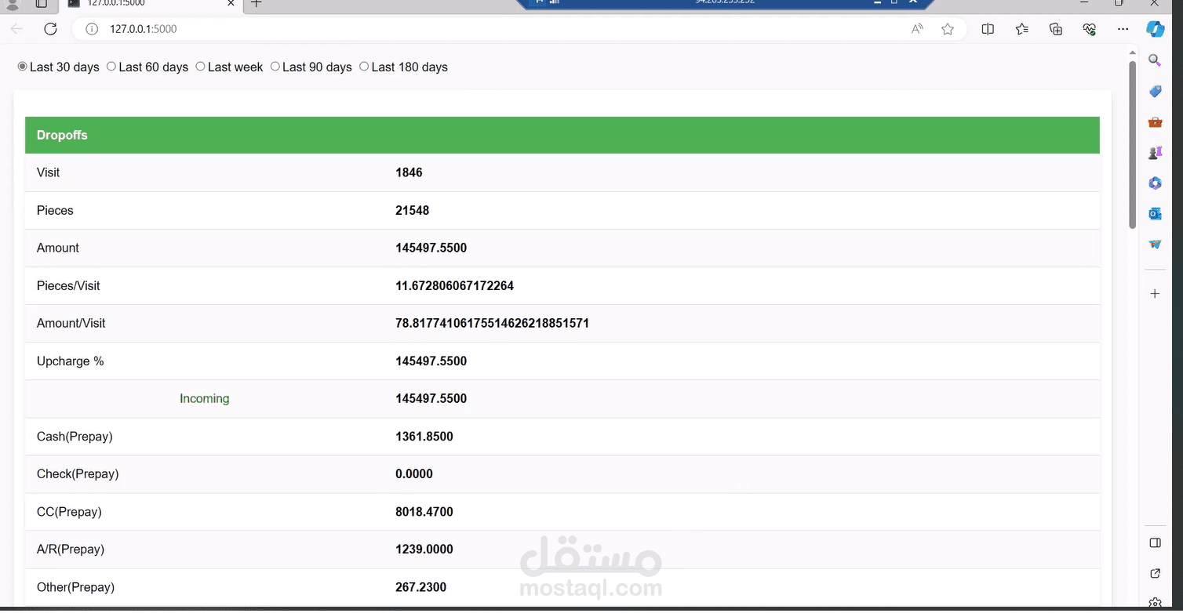1183x613 pixels.
Task: Click the browser refresh icon
Action: coord(50,29)
